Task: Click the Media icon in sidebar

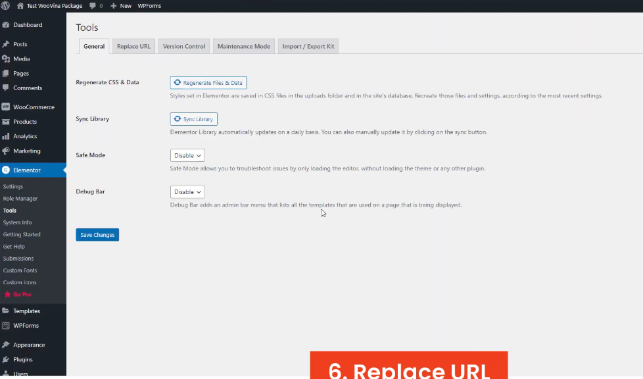Action: click(x=6, y=59)
